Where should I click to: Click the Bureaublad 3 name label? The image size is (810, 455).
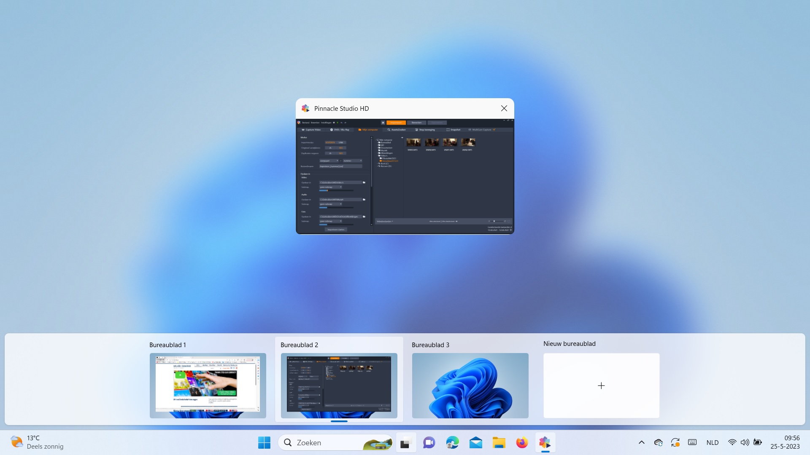(x=430, y=345)
